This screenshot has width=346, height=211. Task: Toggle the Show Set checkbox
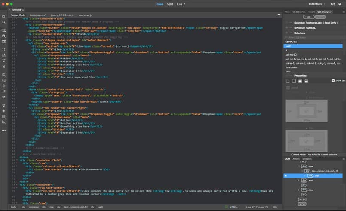[334, 80]
